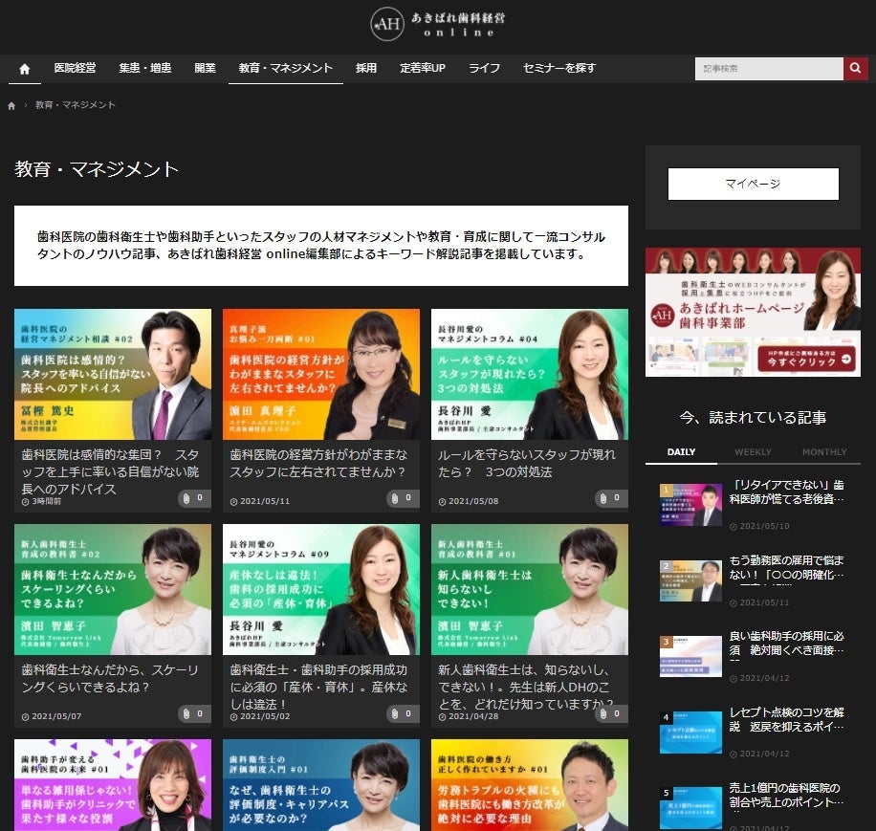Open the マイページ button
Image resolution: width=876 pixels, height=831 pixels.
(x=753, y=185)
